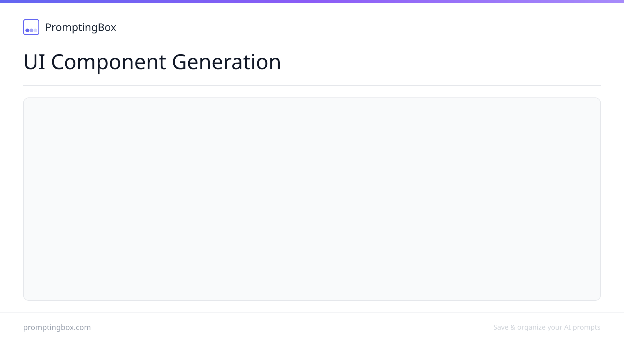This screenshot has height=346, width=624.
Task: Click the middle dot inside the logo
Action: (31, 30)
